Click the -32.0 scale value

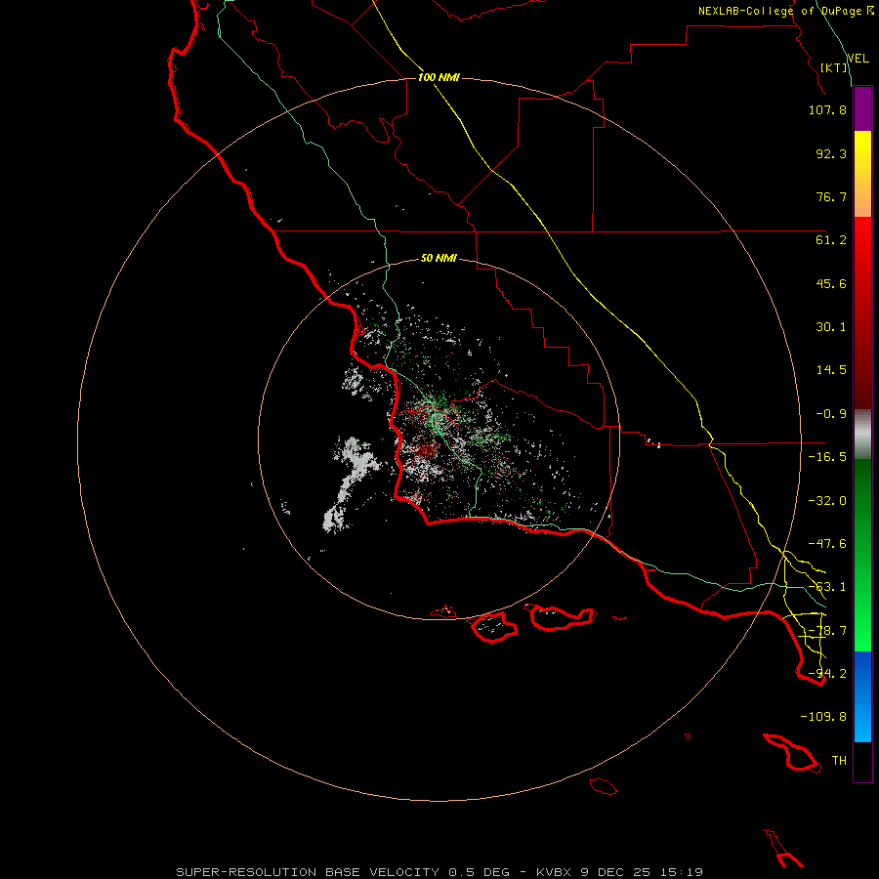(827, 501)
